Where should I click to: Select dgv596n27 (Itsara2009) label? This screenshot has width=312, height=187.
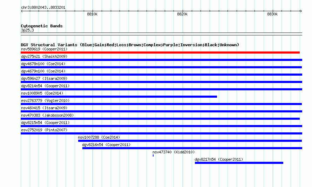[x=44, y=78]
